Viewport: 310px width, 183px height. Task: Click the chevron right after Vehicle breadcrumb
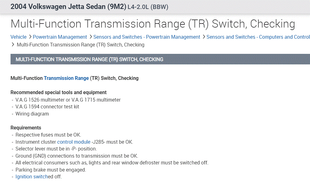click(x=30, y=37)
